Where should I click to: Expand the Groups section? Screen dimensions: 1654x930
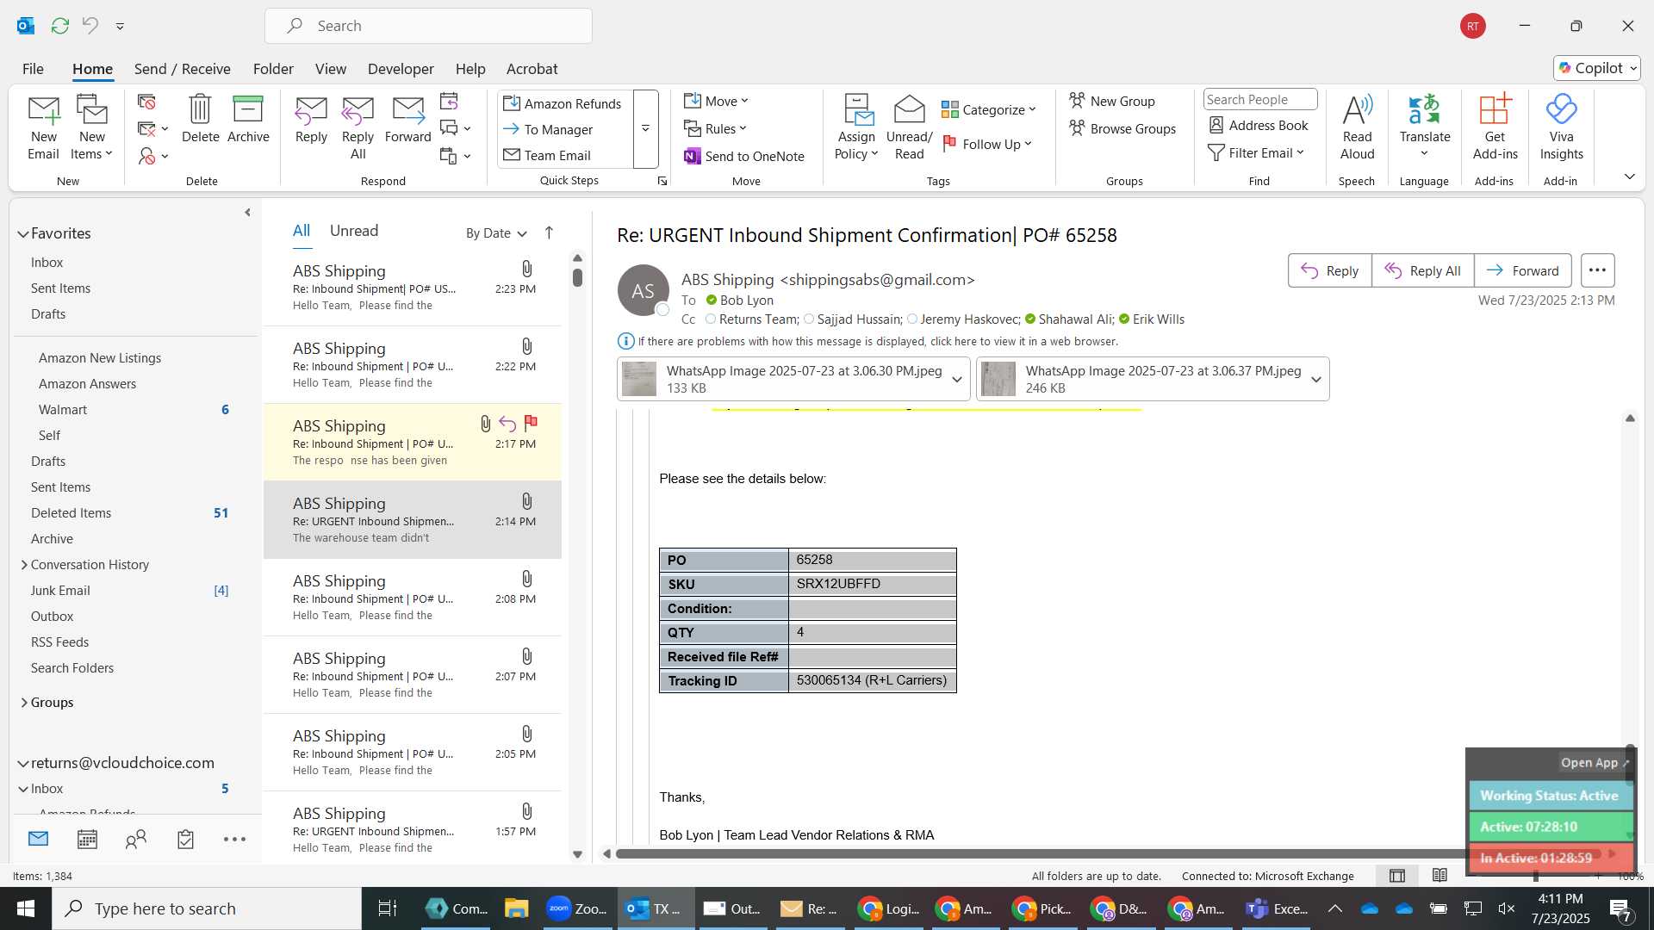pos(23,703)
